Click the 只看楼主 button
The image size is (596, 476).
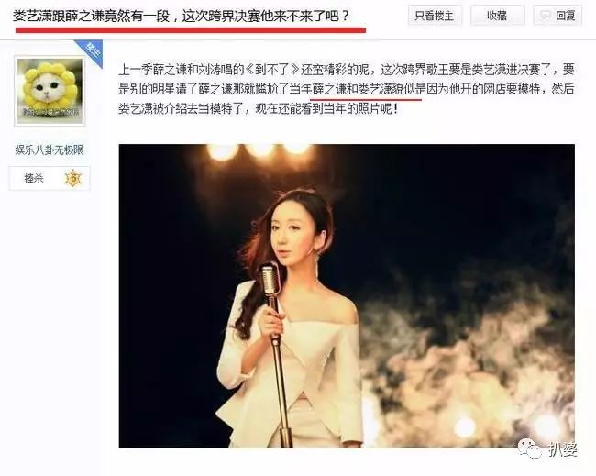435,16
